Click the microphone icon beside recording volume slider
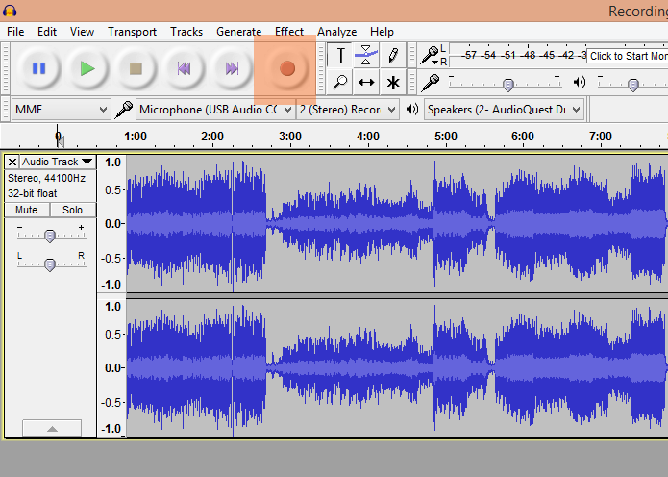Screen dimensions: 668x477 tap(431, 83)
